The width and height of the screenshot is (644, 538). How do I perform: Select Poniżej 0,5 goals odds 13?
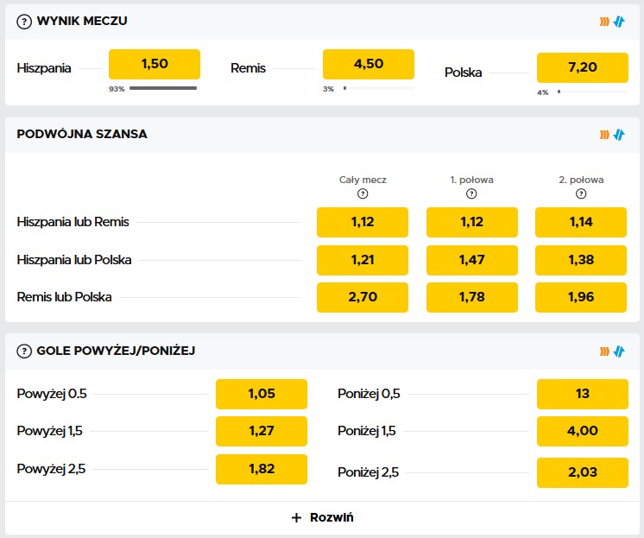point(583,394)
